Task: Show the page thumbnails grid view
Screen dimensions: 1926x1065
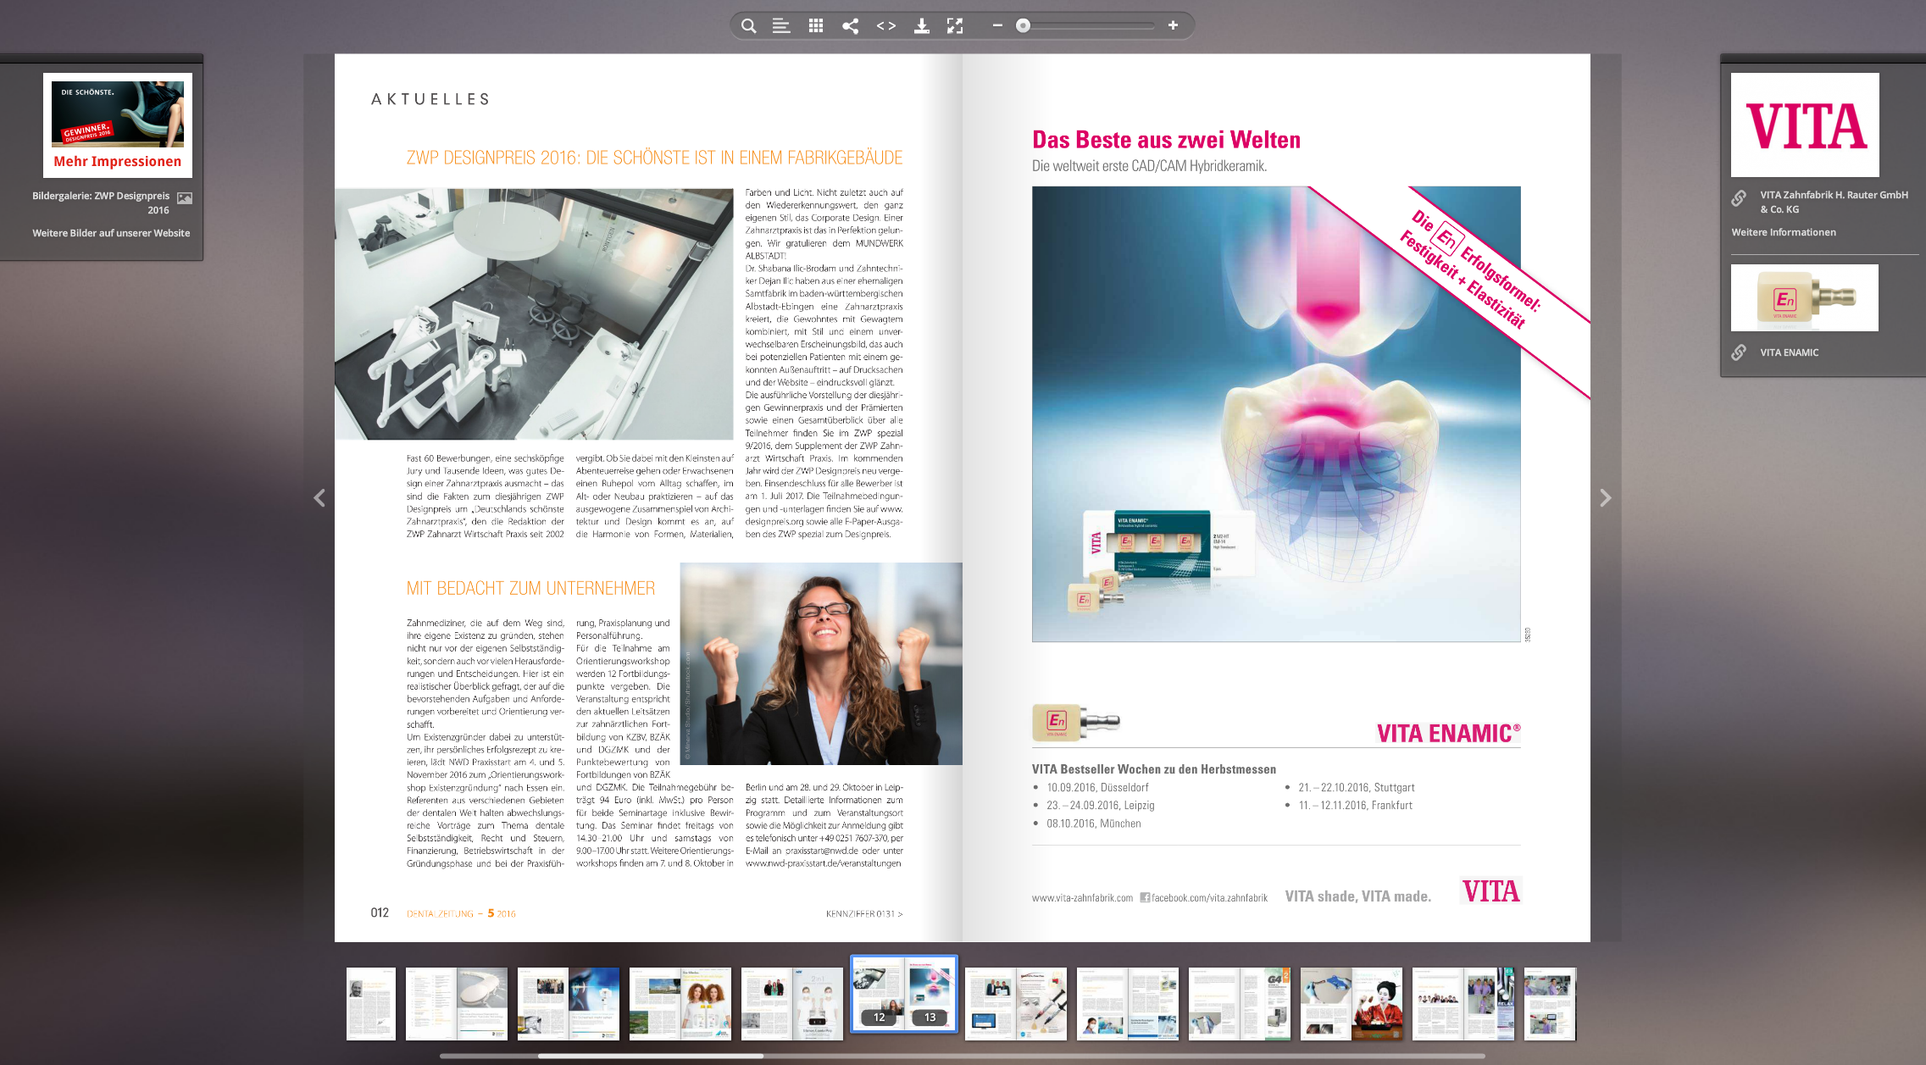Action: point(815,25)
